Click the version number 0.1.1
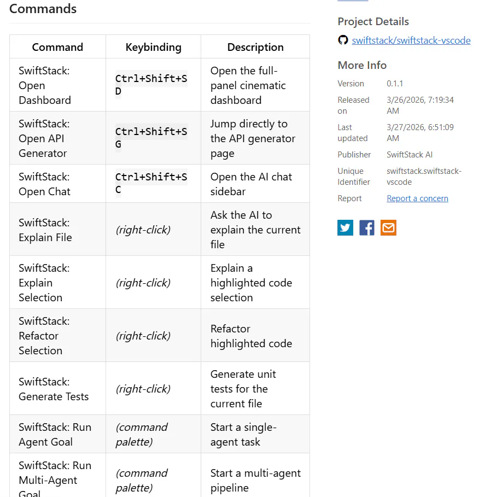 (x=395, y=84)
